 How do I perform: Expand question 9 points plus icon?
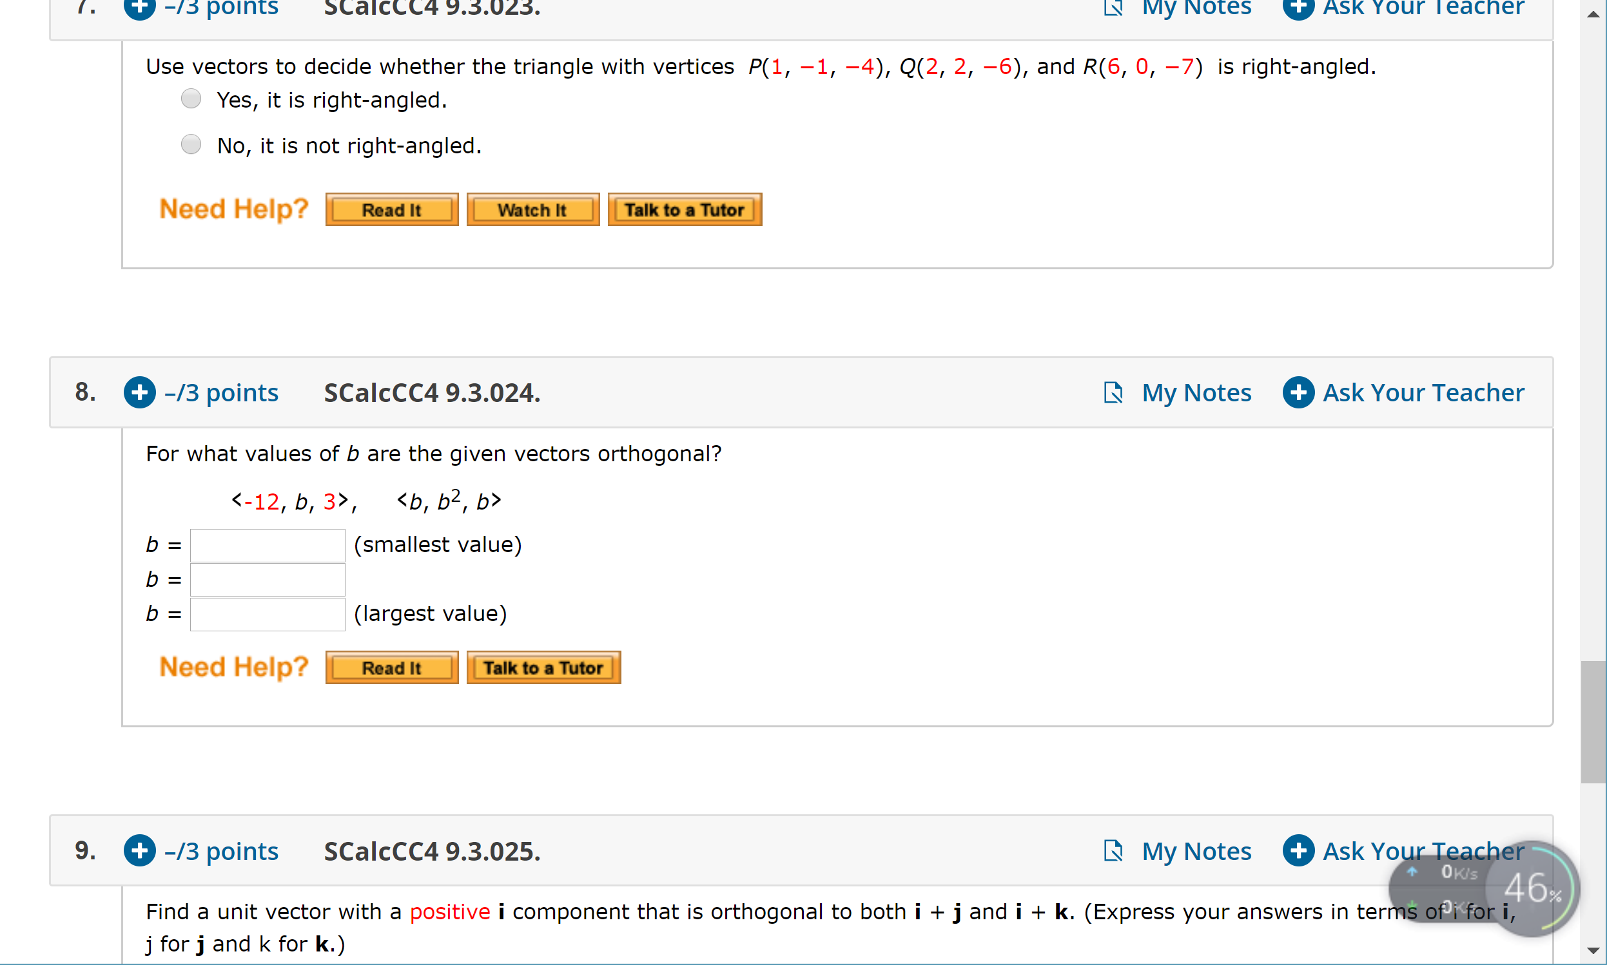pyautogui.click(x=140, y=850)
